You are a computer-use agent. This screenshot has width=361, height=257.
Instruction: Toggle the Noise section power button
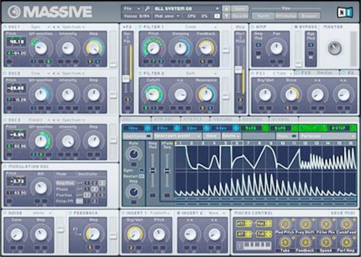5,213
